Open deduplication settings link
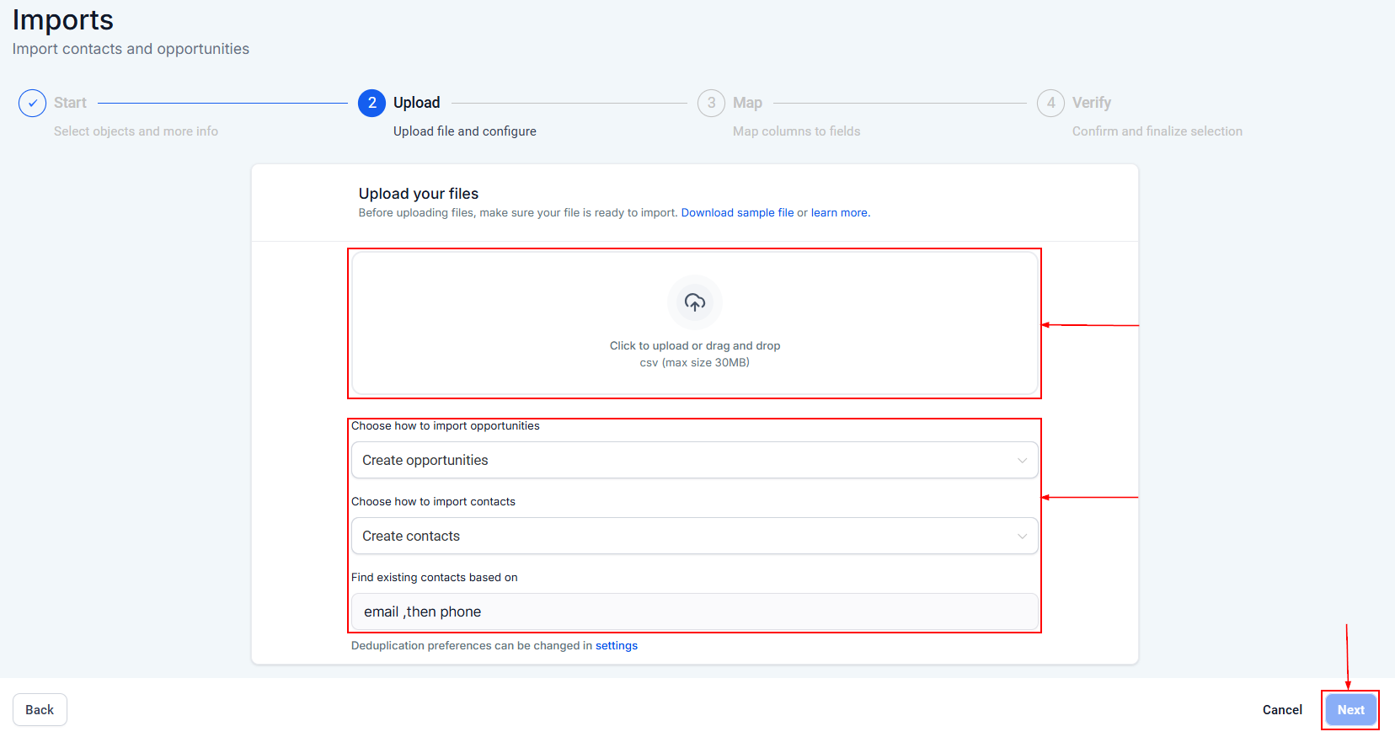This screenshot has height=737, width=1395. 616,646
